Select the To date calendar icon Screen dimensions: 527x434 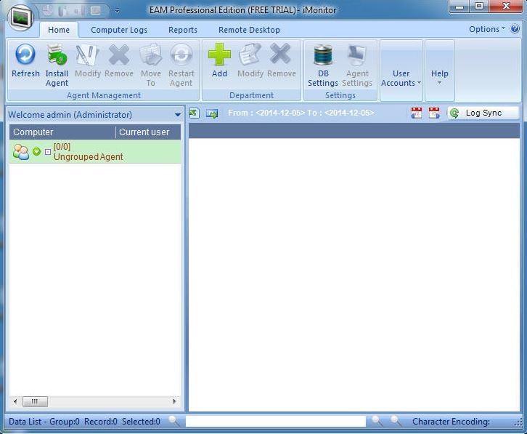[x=434, y=113]
